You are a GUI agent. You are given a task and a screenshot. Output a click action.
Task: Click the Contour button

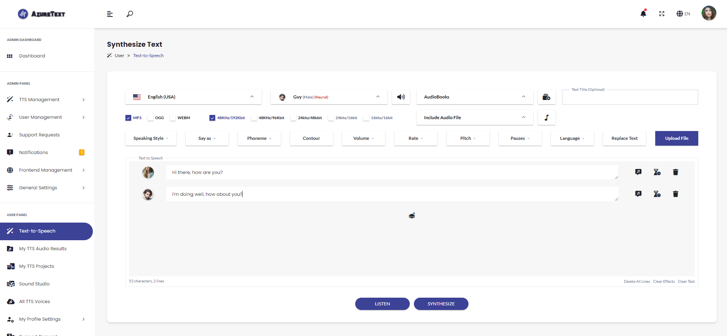(312, 138)
